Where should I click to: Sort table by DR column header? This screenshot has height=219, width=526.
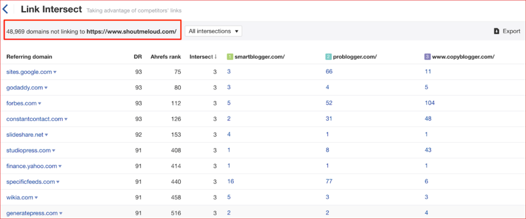coord(137,57)
